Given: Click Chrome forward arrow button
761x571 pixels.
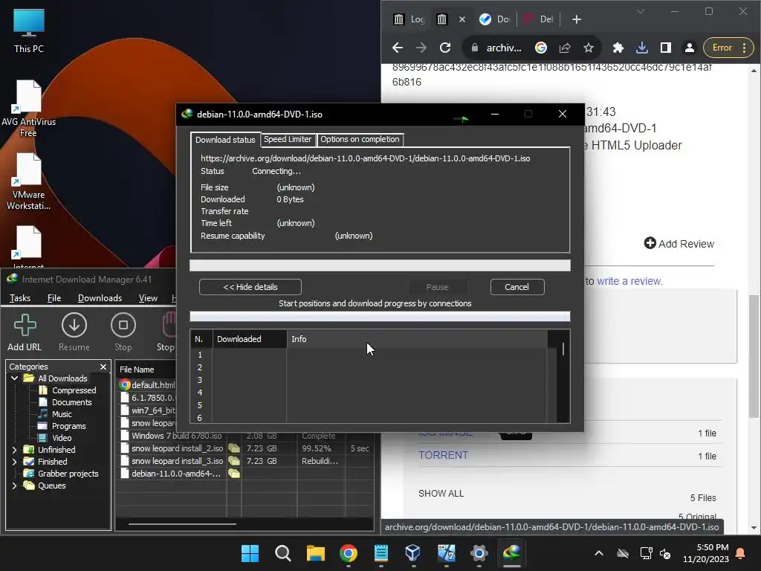Looking at the screenshot, I should tap(421, 48).
